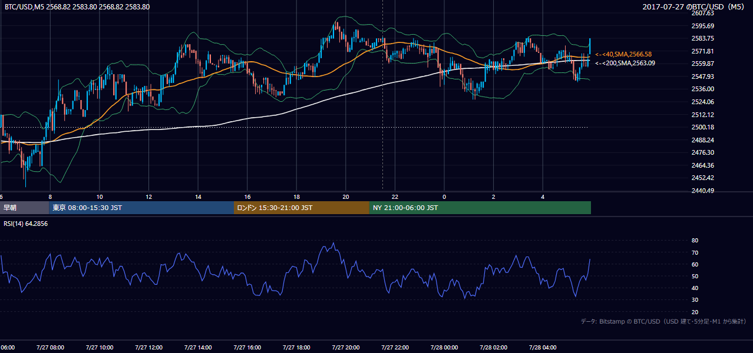Image resolution: width=753 pixels, height=353 pixels.
Task: Click the "2017-07-27 のBTC/USD（M5）" chart title
Action: coord(695,6)
